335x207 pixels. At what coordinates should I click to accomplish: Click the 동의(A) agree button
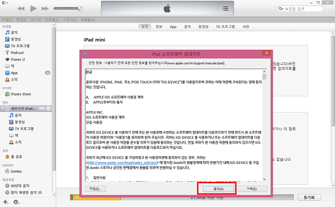(x=218, y=189)
